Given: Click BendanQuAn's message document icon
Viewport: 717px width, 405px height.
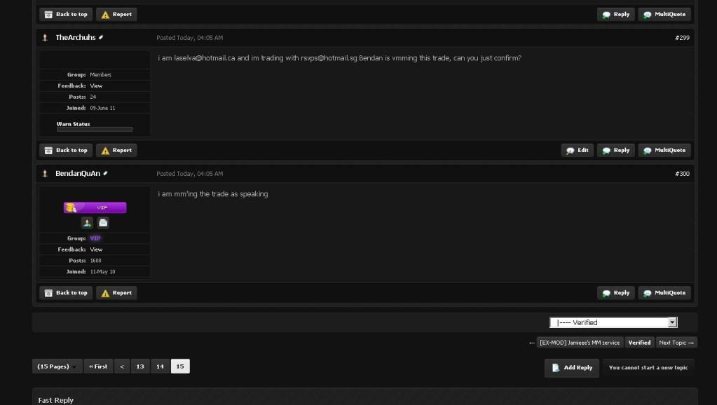Looking at the screenshot, I should tap(103, 223).
